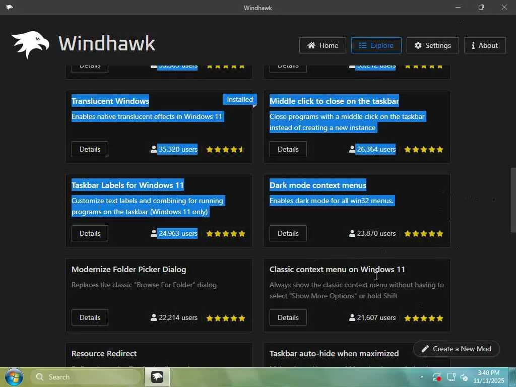Click the Resource Redirect mod title

coord(104,353)
